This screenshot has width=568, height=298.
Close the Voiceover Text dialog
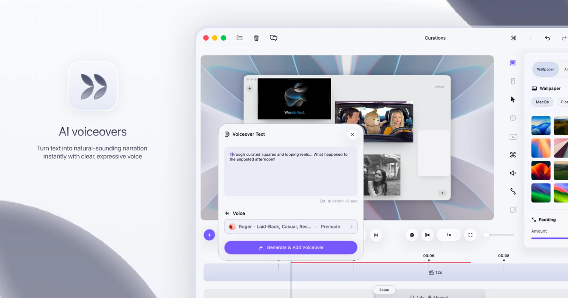coord(352,135)
